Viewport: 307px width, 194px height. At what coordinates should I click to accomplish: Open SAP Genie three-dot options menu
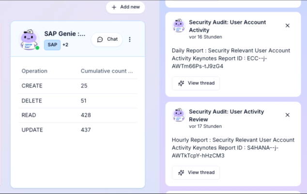click(x=130, y=39)
